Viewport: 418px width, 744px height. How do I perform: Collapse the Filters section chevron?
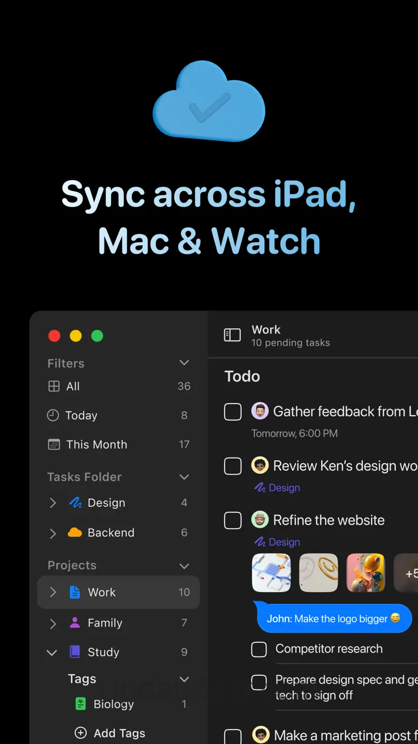(x=184, y=363)
